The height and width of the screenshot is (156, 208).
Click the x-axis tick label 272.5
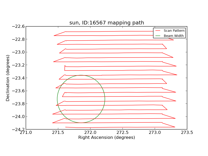coord(122,132)
